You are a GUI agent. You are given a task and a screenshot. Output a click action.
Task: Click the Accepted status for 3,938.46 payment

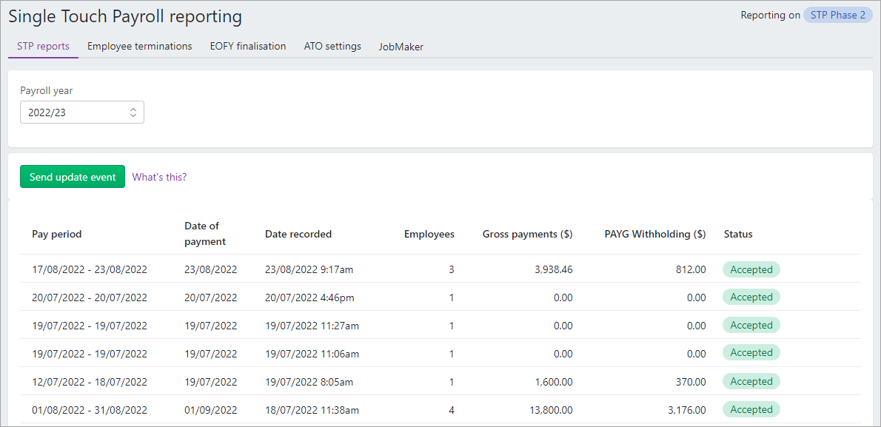(x=751, y=269)
